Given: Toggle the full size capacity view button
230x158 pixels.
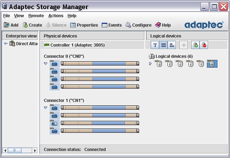Looking at the screenshot, I should [x=163, y=45].
